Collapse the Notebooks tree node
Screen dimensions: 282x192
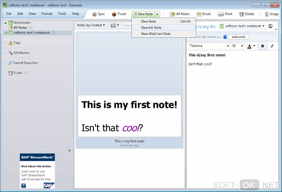(6, 23)
